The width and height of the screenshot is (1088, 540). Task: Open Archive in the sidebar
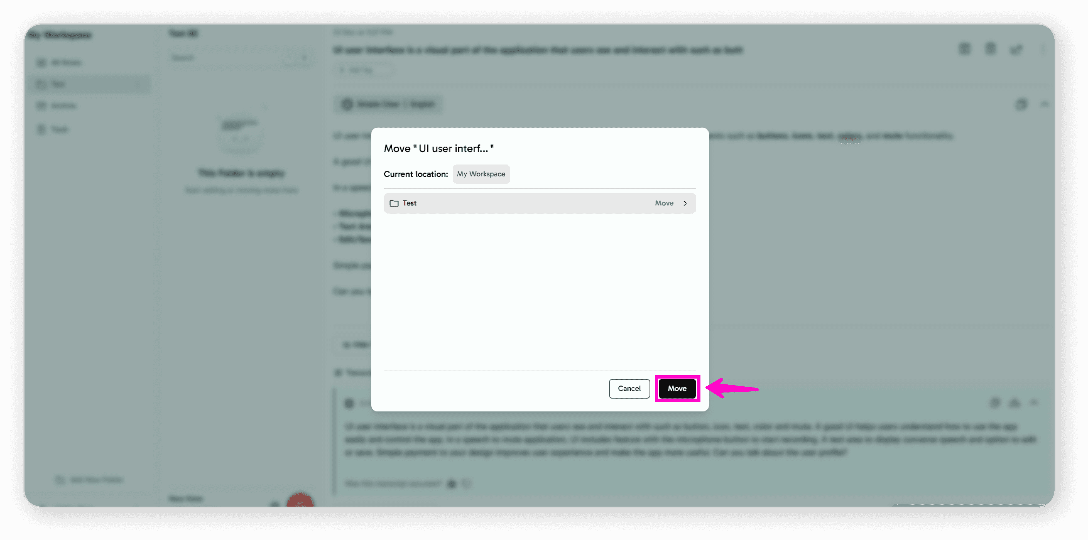(63, 105)
